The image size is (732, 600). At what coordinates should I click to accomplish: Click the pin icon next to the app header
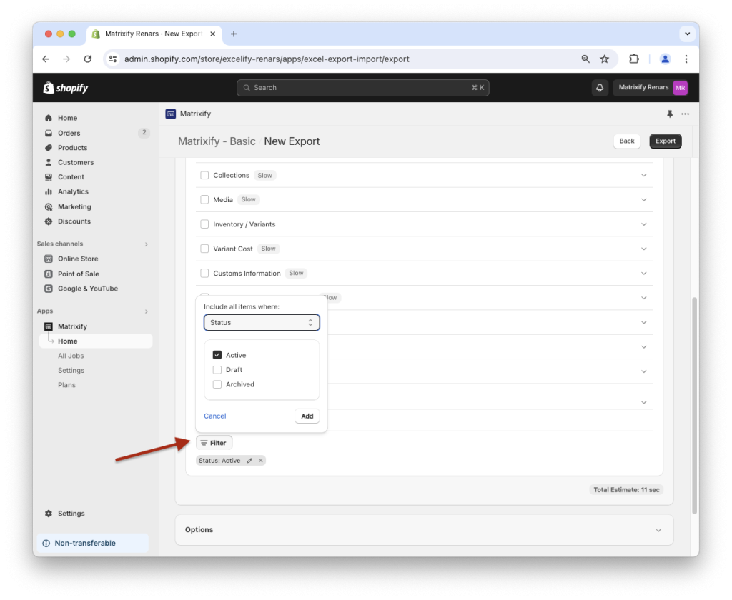[669, 114]
